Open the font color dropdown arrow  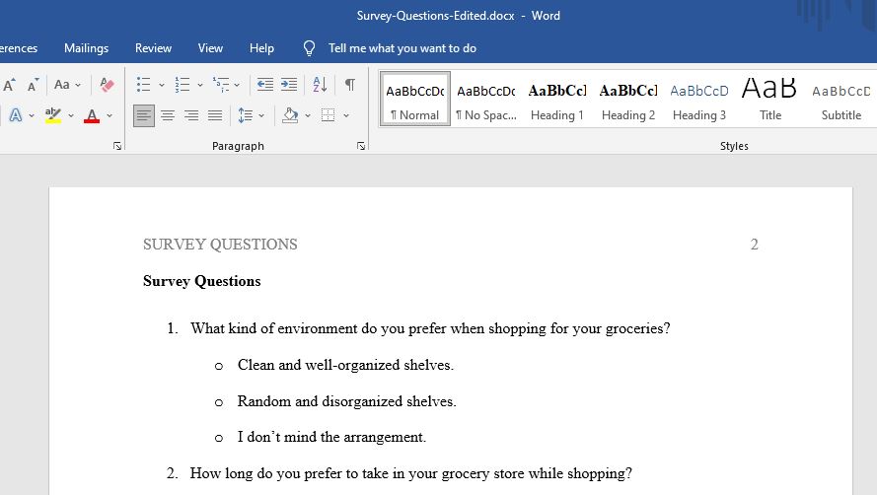(110, 115)
